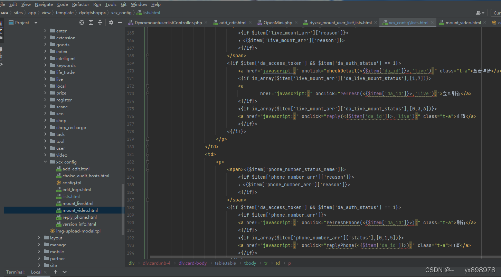
Task: Open the File menu
Action: click(x=3, y=4)
